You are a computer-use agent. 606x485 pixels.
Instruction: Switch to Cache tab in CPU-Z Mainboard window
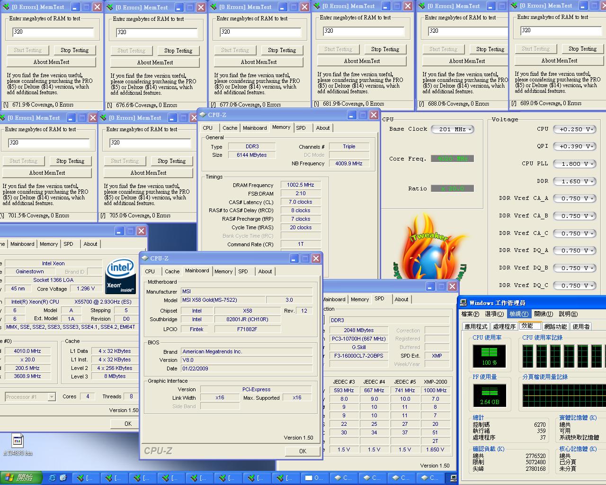pos(172,271)
